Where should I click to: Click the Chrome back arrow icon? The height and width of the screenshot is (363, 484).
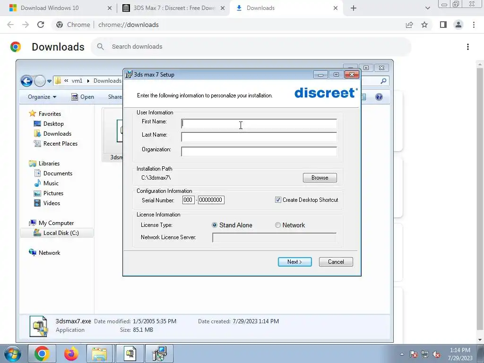pos(10,25)
